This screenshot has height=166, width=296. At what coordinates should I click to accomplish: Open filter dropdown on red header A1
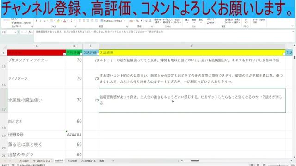coord(64,54)
